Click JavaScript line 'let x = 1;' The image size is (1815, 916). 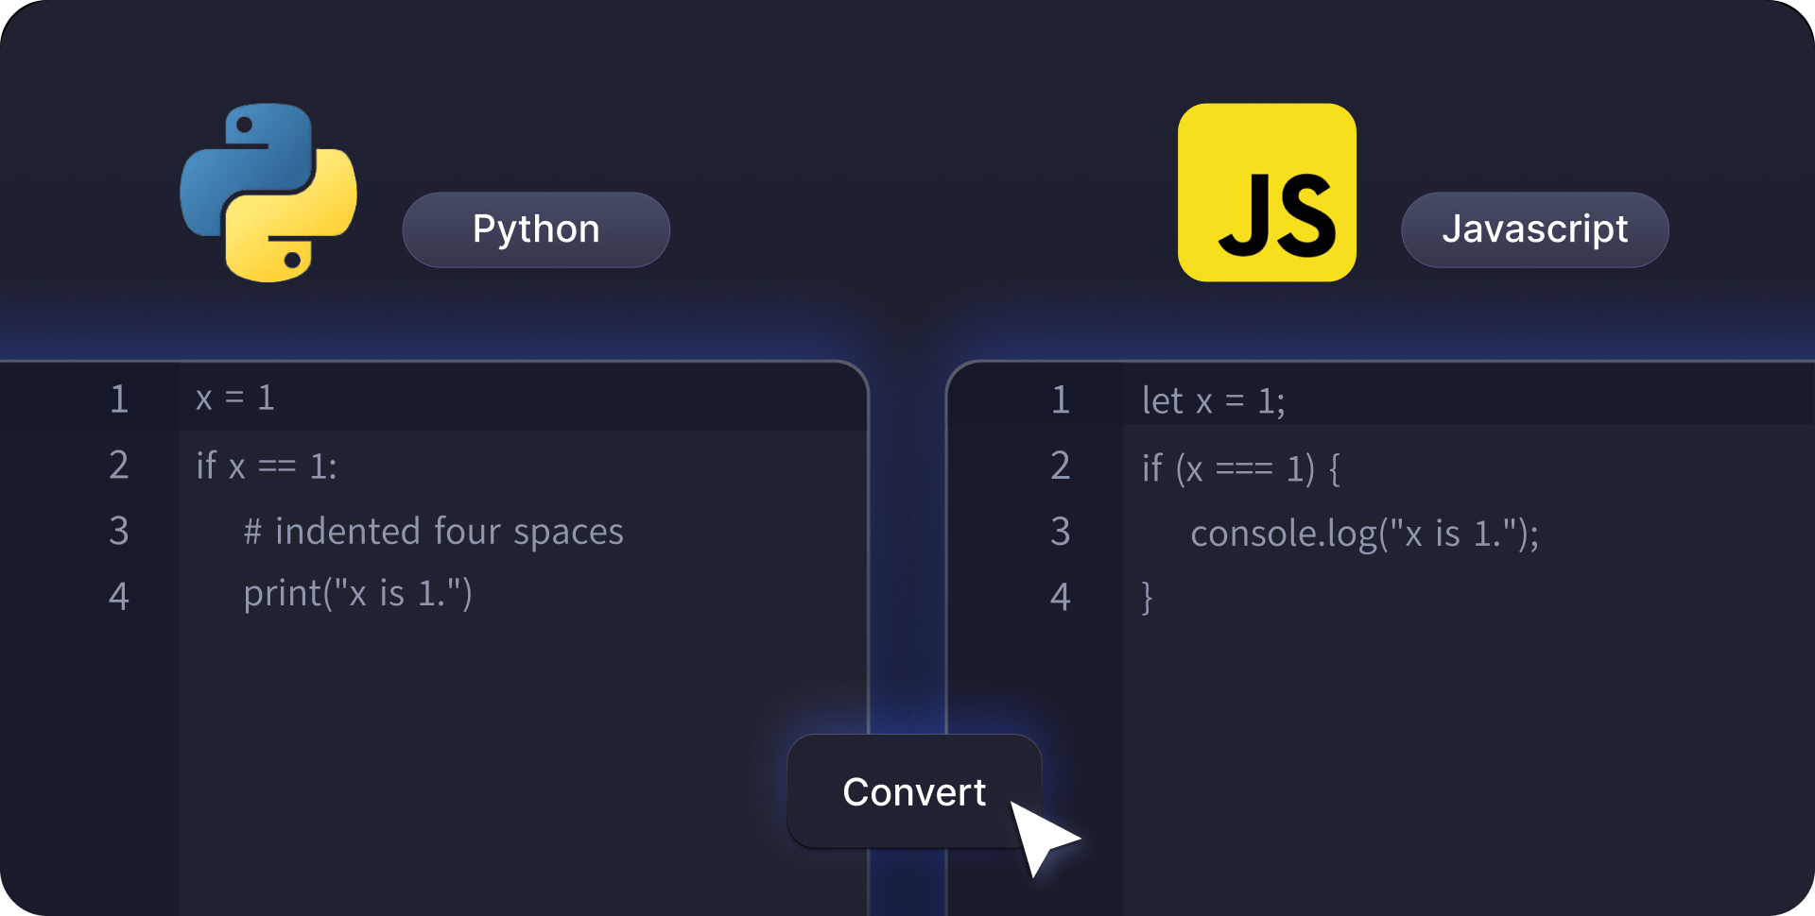pyautogui.click(x=1213, y=400)
